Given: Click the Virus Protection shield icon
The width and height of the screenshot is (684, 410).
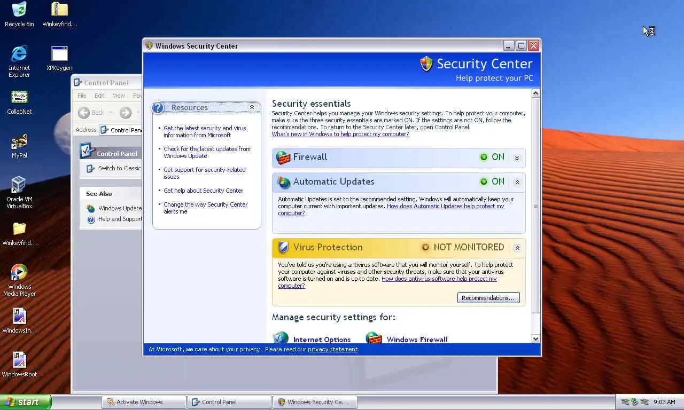Looking at the screenshot, I should click(283, 247).
